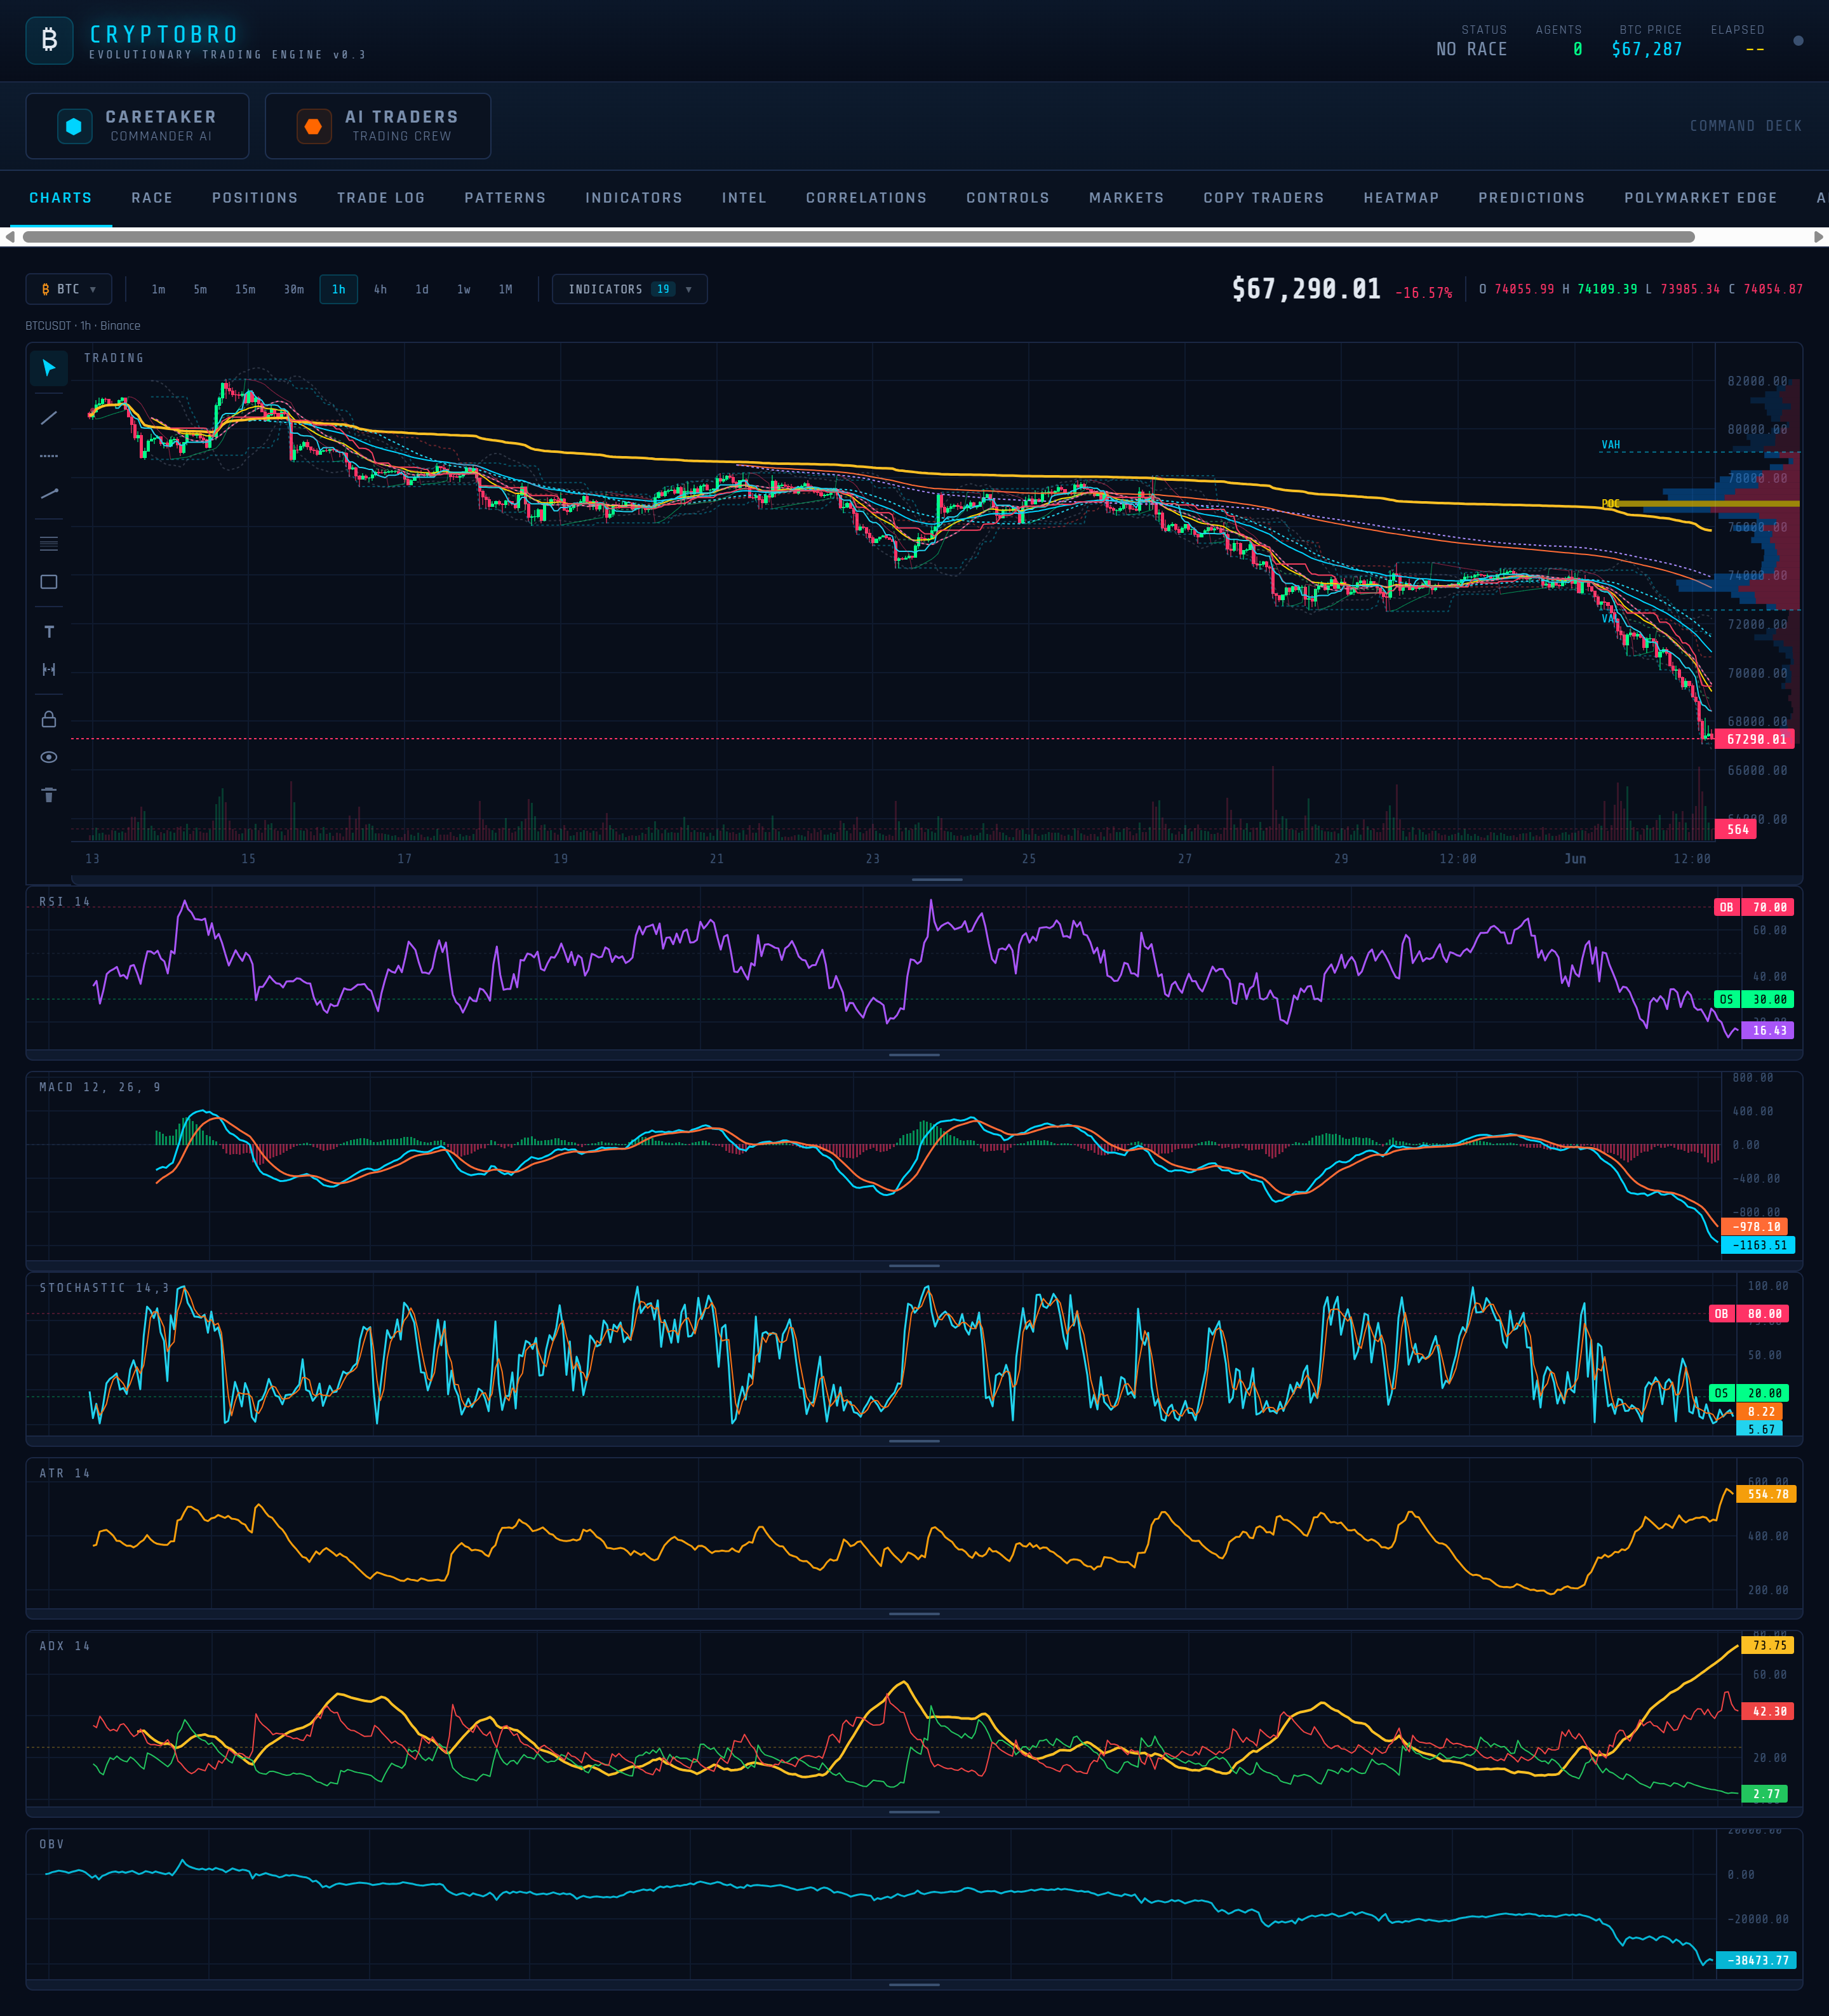Click the resize handle below the ADX pane

point(914,1812)
